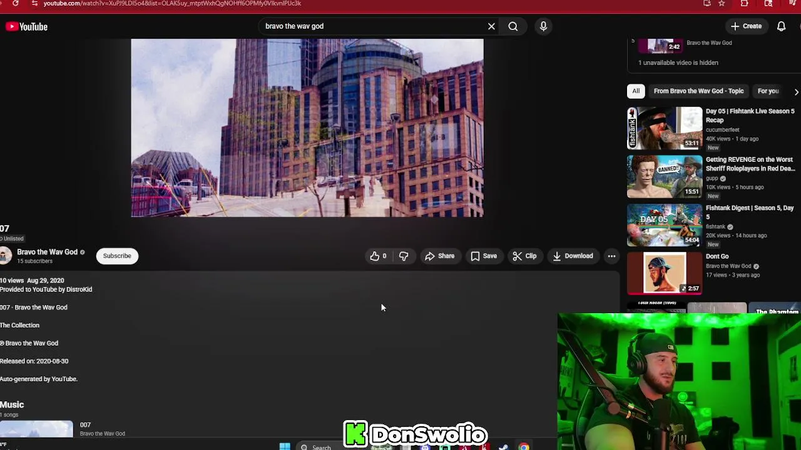Click the video player frame

(307, 127)
